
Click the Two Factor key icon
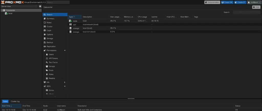pyautogui.click(x=47, y=62)
